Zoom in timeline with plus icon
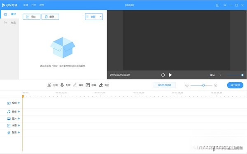Viewport: 247px width, 154px height. [216, 85]
